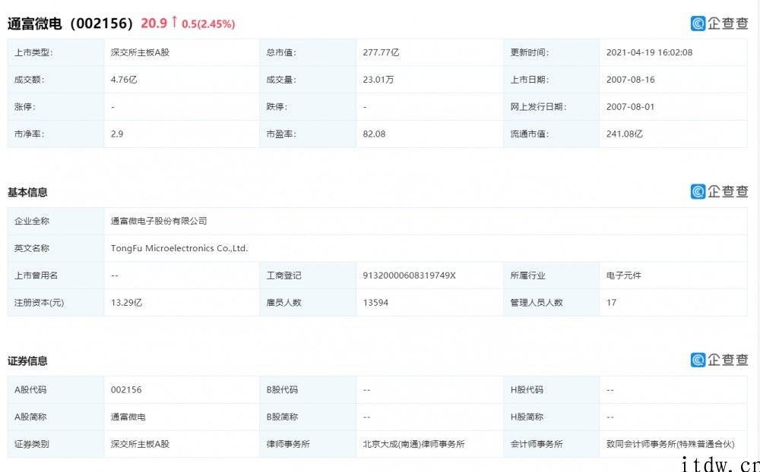Click the 跌停 label

tap(277, 106)
